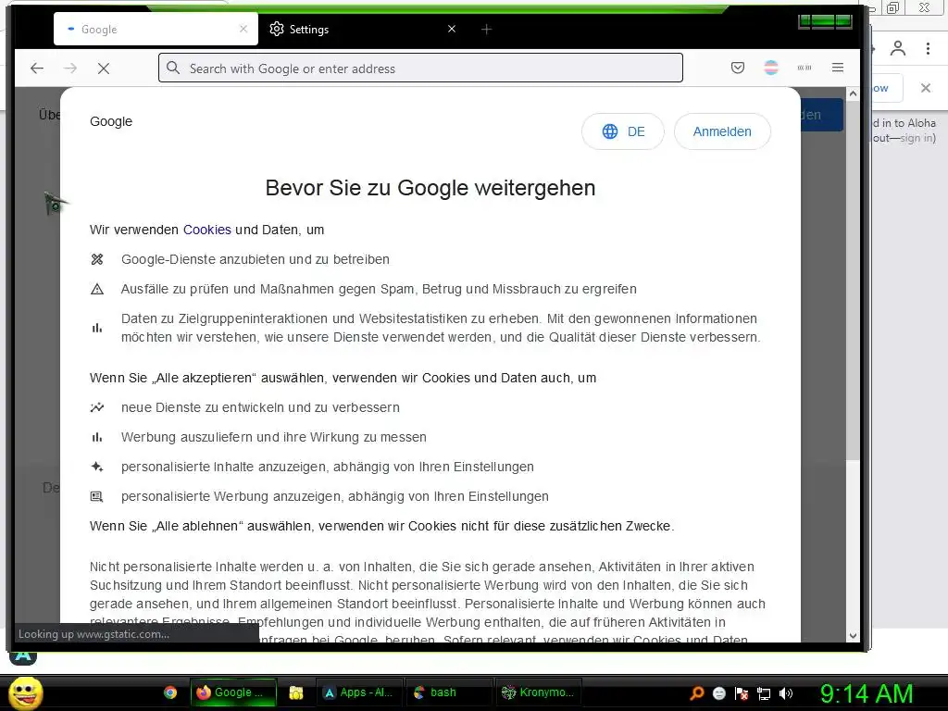Click the network monitor tray icon
Screen dimensions: 948x711
(764, 693)
